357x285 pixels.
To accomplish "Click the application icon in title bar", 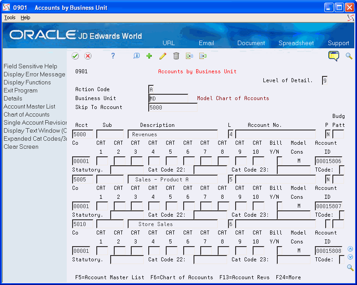I will point(6,8).
